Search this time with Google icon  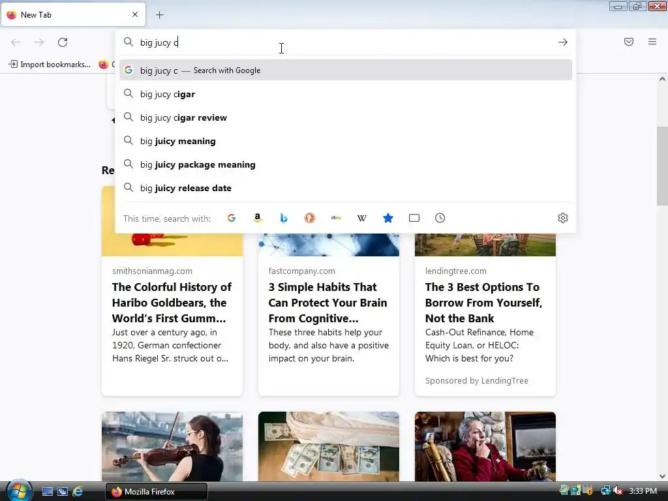tap(232, 218)
